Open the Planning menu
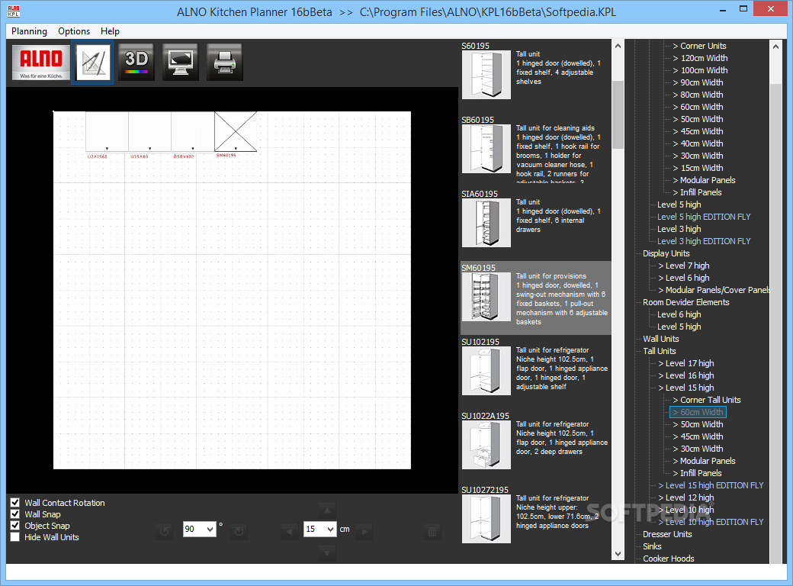This screenshot has height=586, width=793. [29, 31]
